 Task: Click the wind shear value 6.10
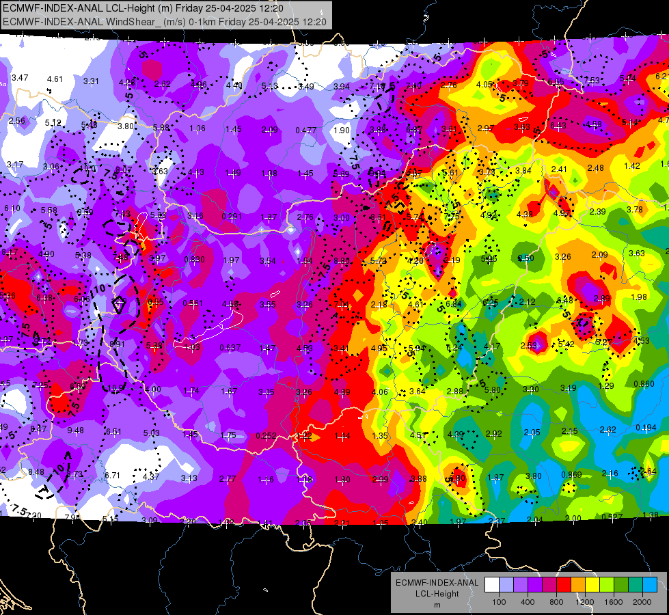tap(12, 208)
